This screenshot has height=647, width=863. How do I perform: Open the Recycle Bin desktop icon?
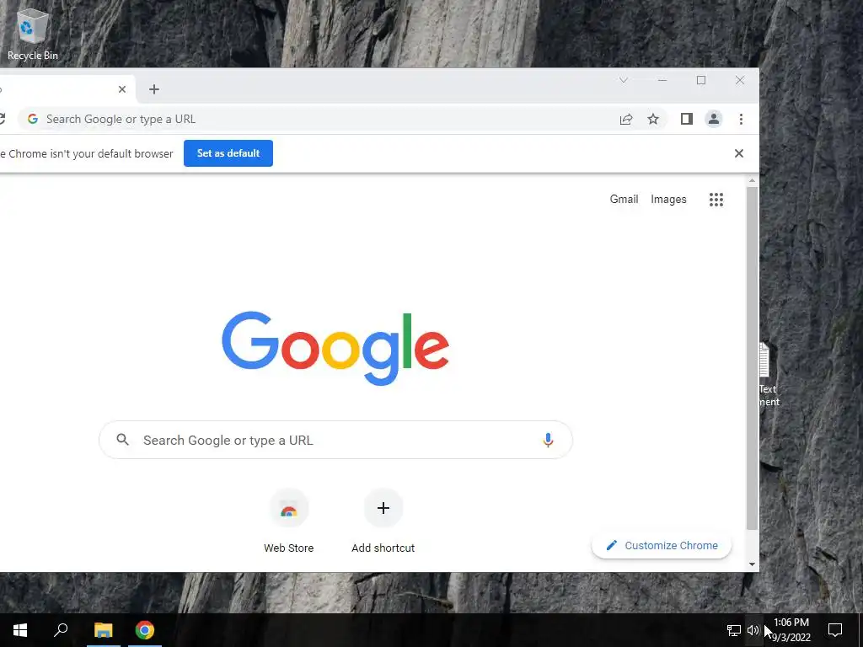point(33,34)
